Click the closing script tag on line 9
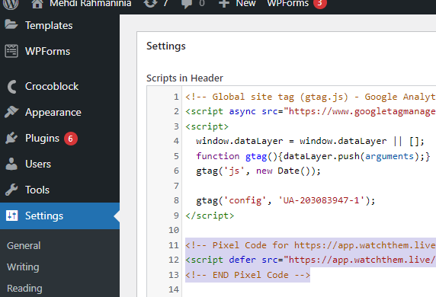 point(210,216)
